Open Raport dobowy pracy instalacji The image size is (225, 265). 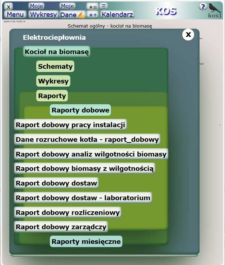click(x=70, y=125)
